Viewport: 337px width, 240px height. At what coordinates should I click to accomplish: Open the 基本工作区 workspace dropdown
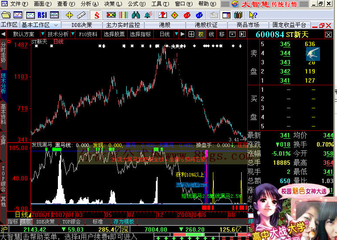56,25
